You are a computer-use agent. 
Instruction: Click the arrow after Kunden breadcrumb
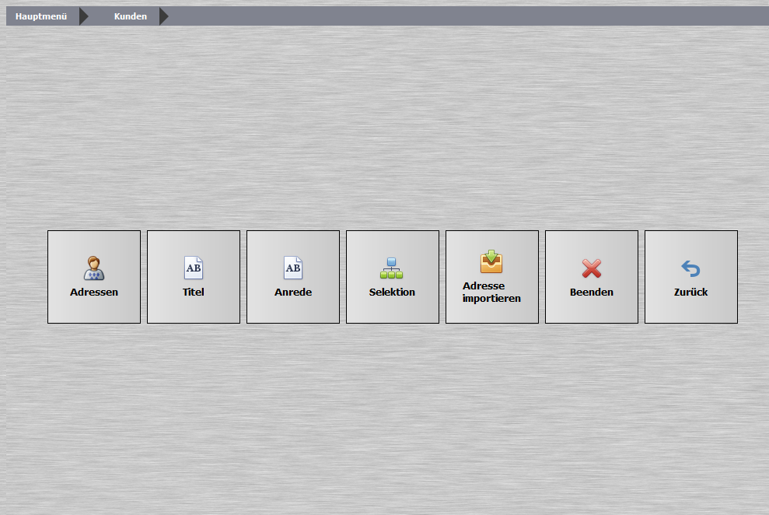tap(163, 16)
